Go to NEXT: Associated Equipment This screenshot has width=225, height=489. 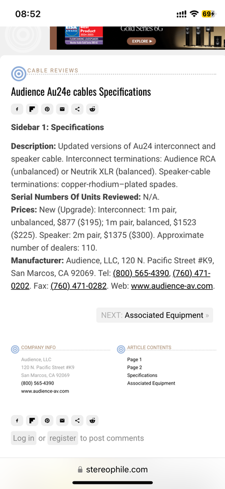(x=155, y=315)
